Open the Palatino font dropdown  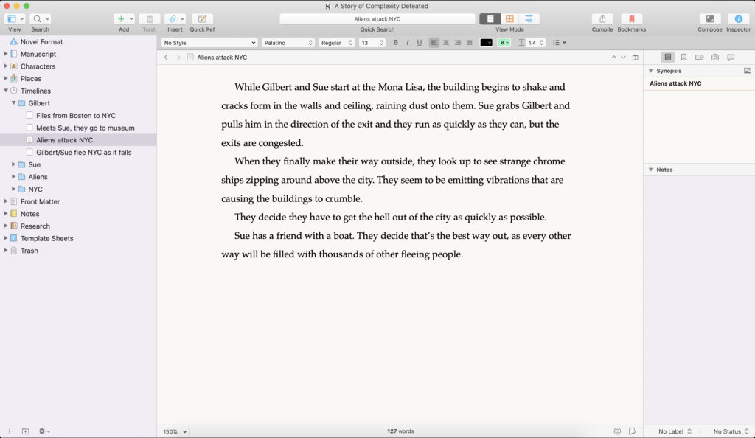point(288,43)
